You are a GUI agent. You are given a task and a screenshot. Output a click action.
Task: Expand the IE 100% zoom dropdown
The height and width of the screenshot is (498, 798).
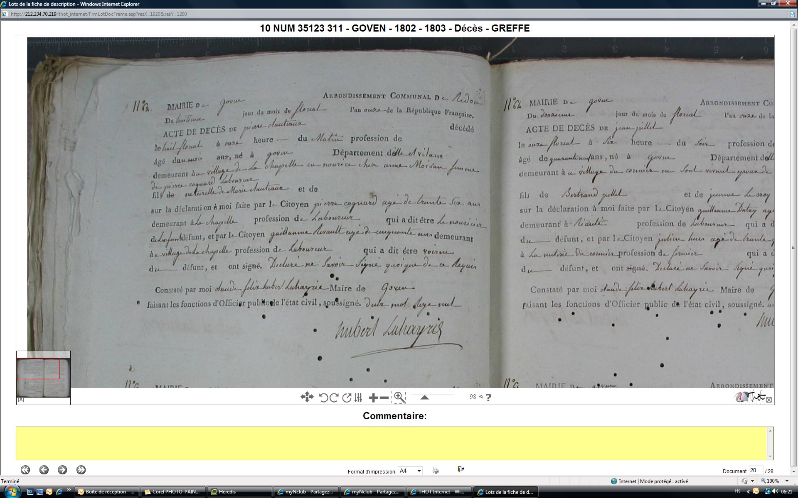[787, 481]
